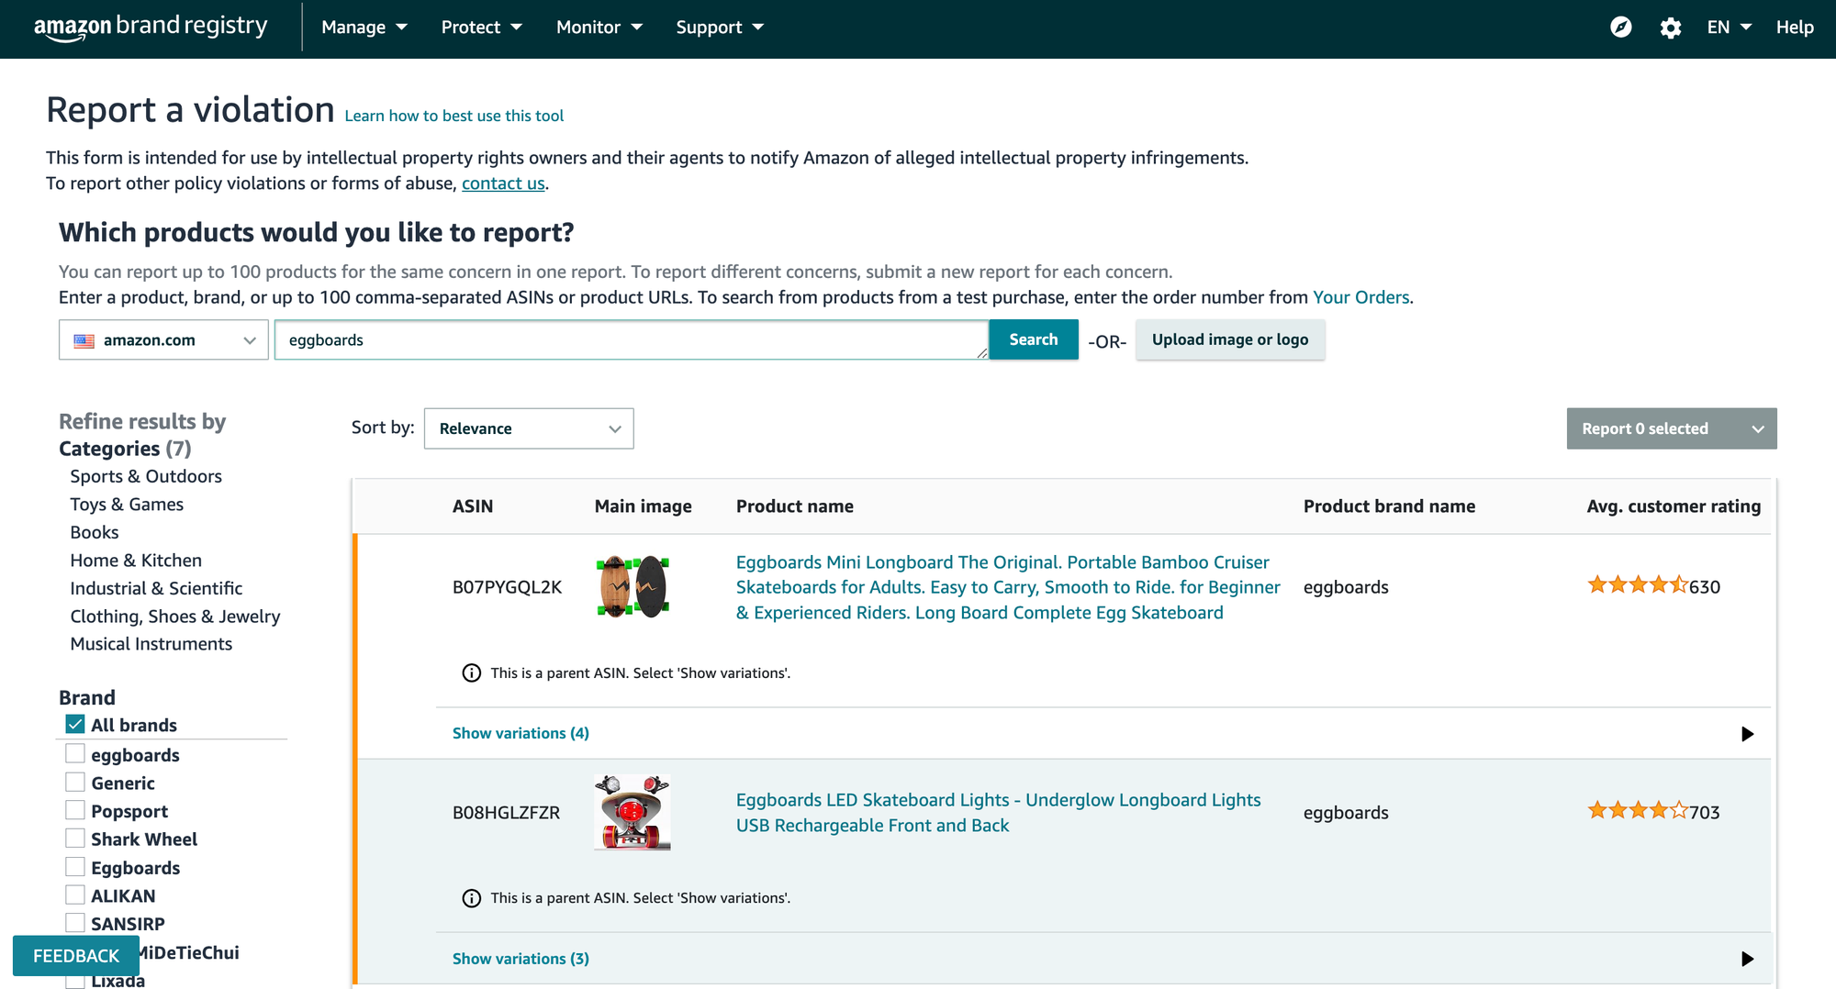Toggle the Popsport brand checkbox
The image size is (1836, 989).
(x=75, y=810)
